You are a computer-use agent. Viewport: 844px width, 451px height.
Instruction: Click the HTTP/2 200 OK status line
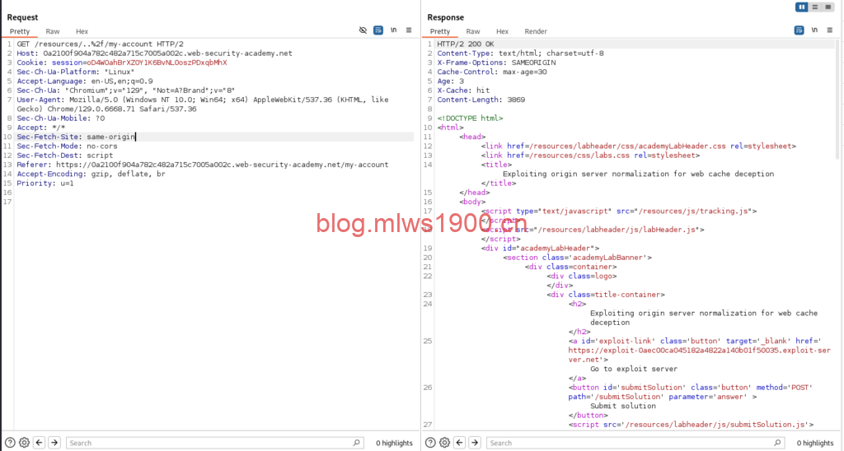466,44
